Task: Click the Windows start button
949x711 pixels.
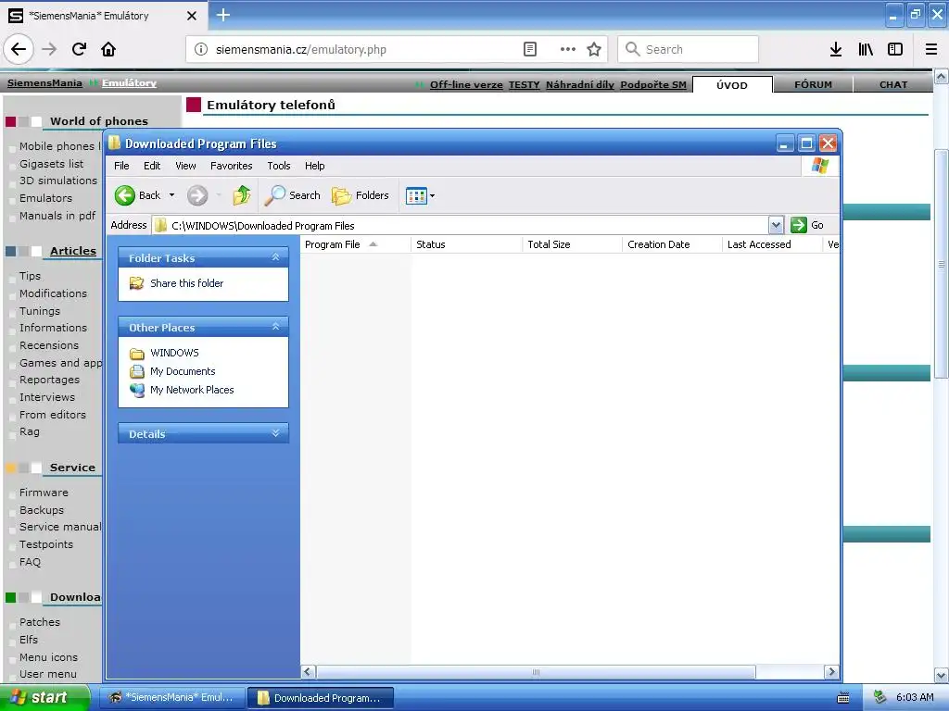Action: 44,697
